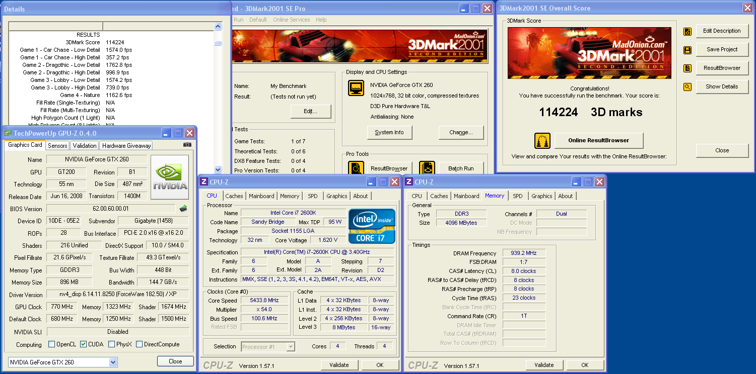Click the Details list scroll-down arrow

tap(218, 169)
